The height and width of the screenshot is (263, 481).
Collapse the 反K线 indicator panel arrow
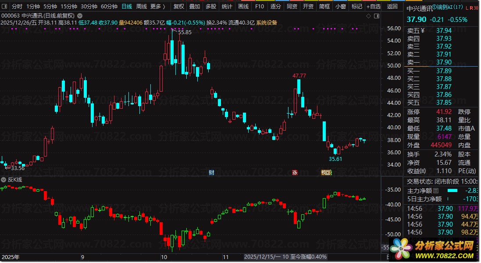click(x=4, y=180)
